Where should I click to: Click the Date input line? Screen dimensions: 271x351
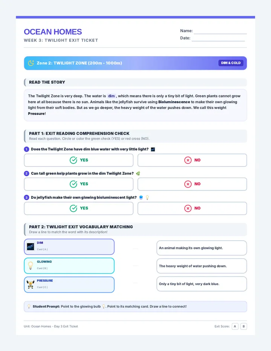coord(218,38)
